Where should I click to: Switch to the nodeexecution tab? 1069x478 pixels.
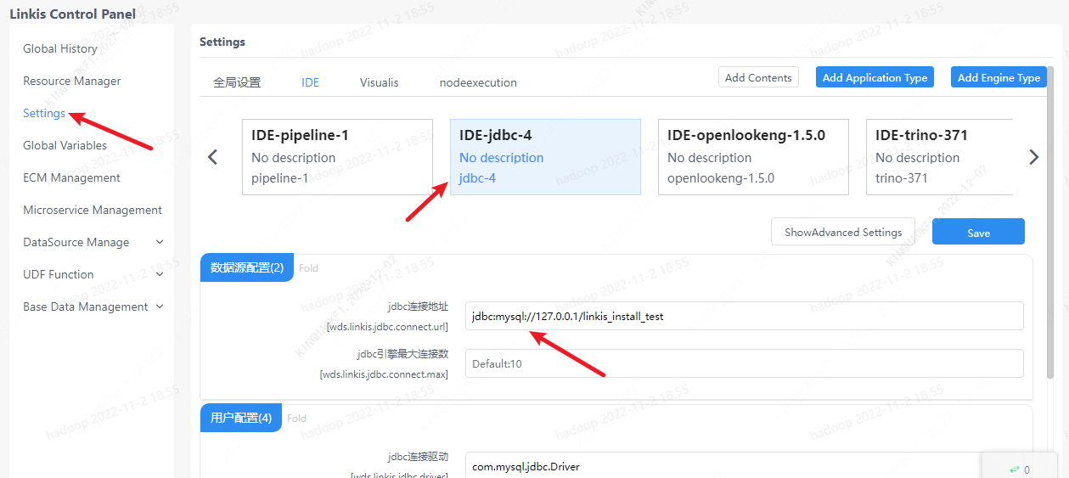coord(478,82)
